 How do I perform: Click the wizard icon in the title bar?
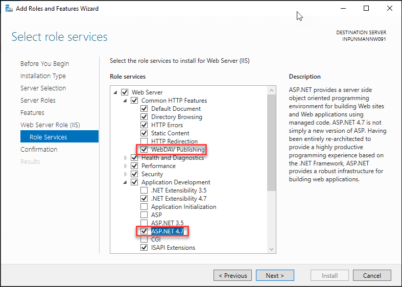point(9,8)
